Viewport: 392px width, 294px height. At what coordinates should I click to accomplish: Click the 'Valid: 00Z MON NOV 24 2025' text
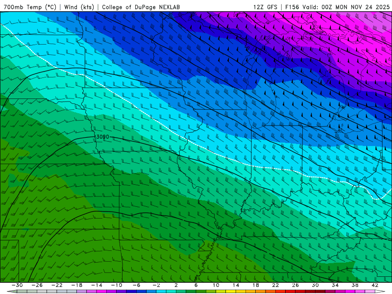point(346,7)
